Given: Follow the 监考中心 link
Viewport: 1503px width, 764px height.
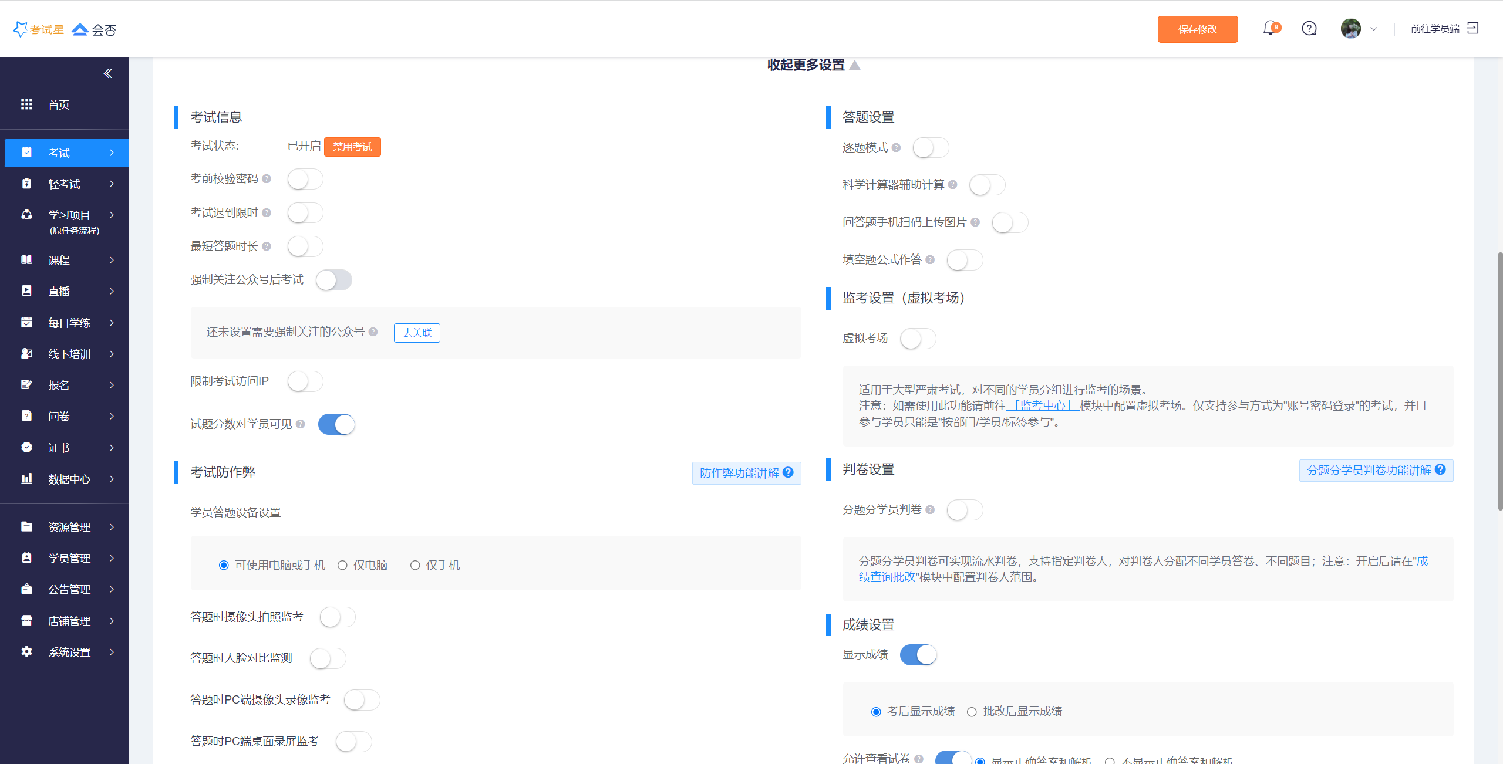Looking at the screenshot, I should click(x=1042, y=405).
